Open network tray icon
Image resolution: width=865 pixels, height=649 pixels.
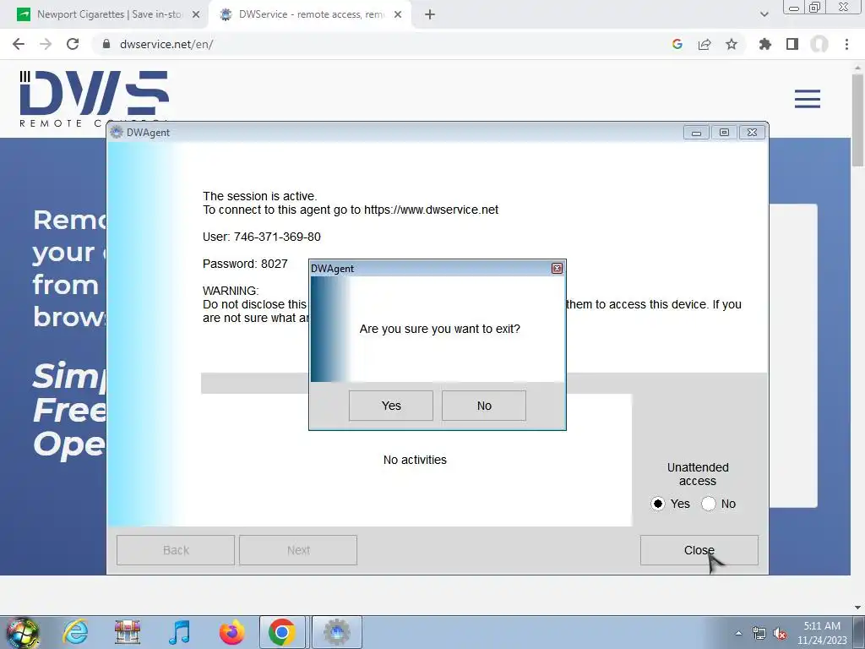click(x=759, y=634)
